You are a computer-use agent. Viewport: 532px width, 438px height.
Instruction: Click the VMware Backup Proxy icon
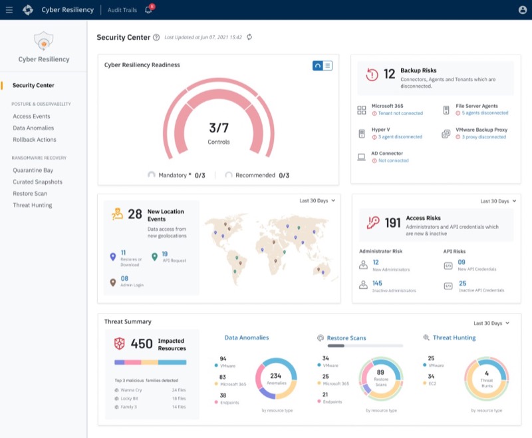[x=446, y=134]
